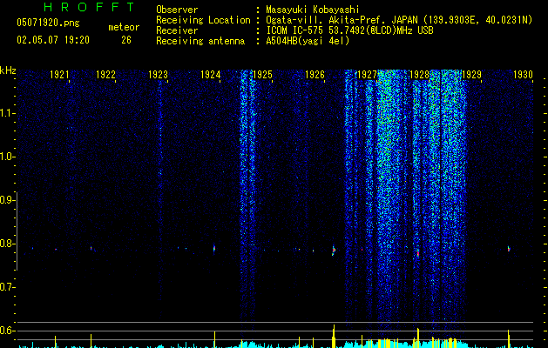Click the meteor echo near 1924
This screenshot has width=548, height=348.
pos(214,249)
